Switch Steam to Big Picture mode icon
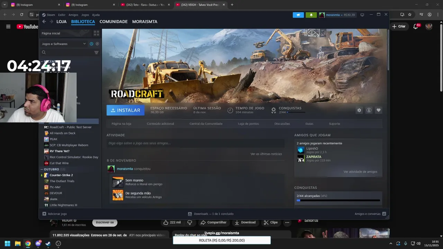This screenshot has height=249, width=443. point(362,15)
